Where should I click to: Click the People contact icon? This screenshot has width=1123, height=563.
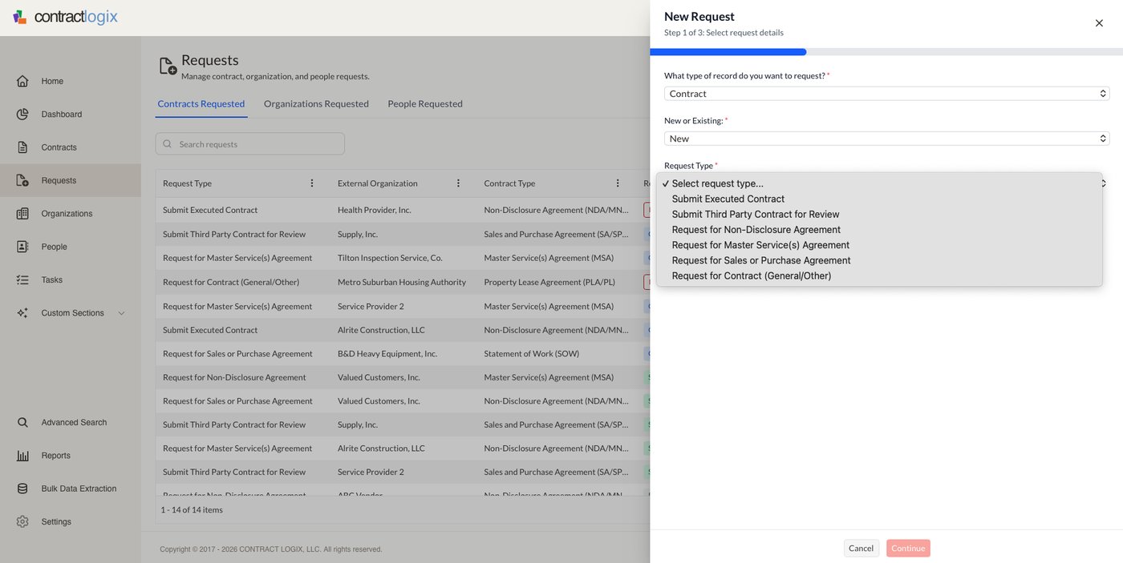[22, 247]
